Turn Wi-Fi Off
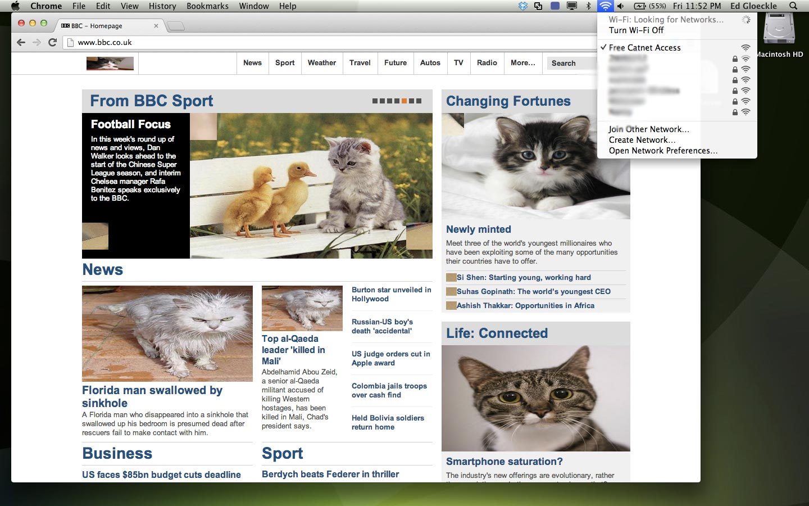The width and height of the screenshot is (809, 506). click(x=636, y=30)
